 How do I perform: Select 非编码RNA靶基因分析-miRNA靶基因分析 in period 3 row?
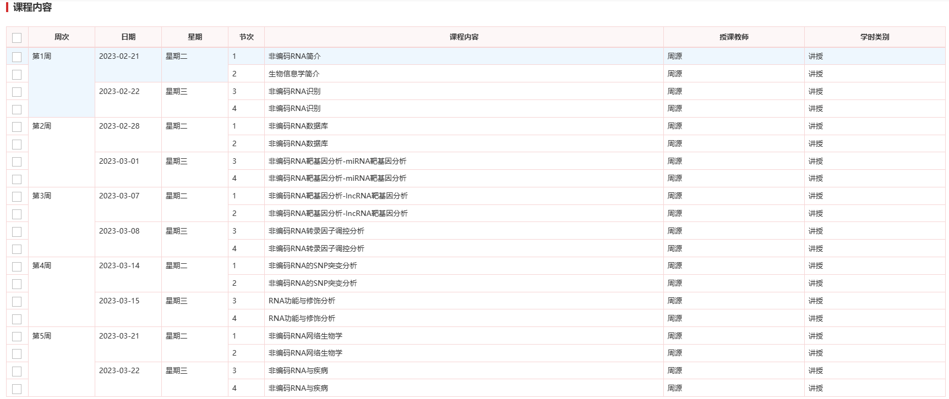point(337,161)
